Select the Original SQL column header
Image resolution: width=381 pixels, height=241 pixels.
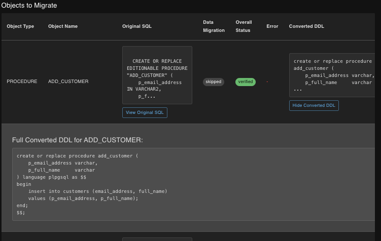coord(137,26)
